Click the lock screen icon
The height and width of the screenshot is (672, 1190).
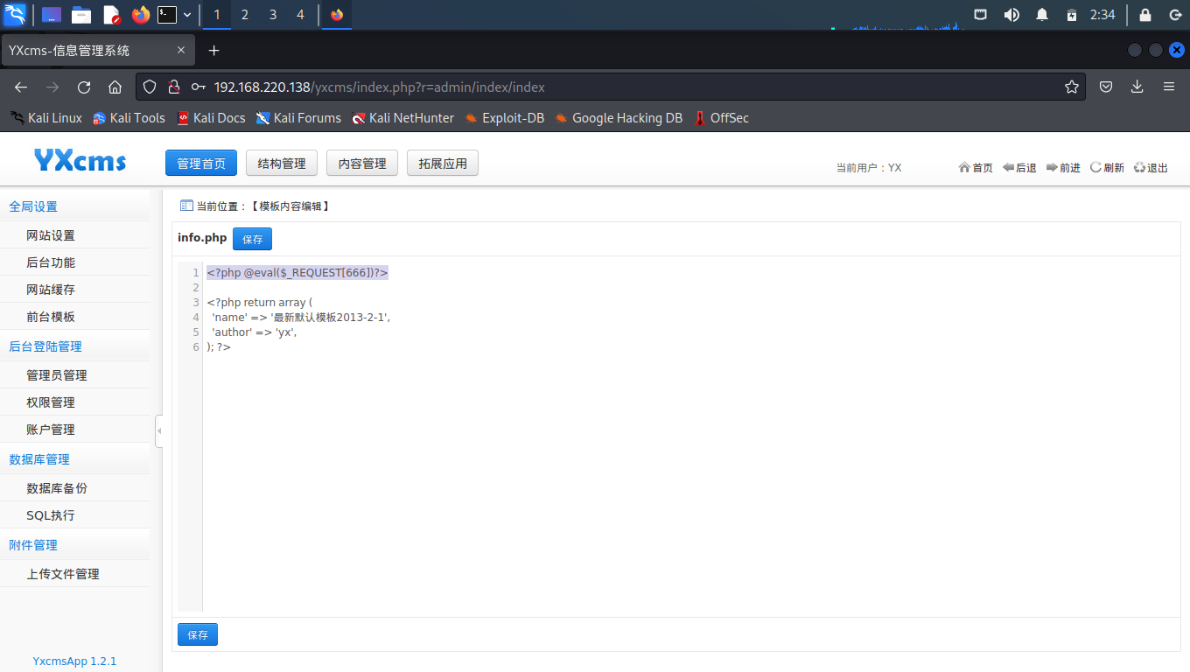[1145, 15]
